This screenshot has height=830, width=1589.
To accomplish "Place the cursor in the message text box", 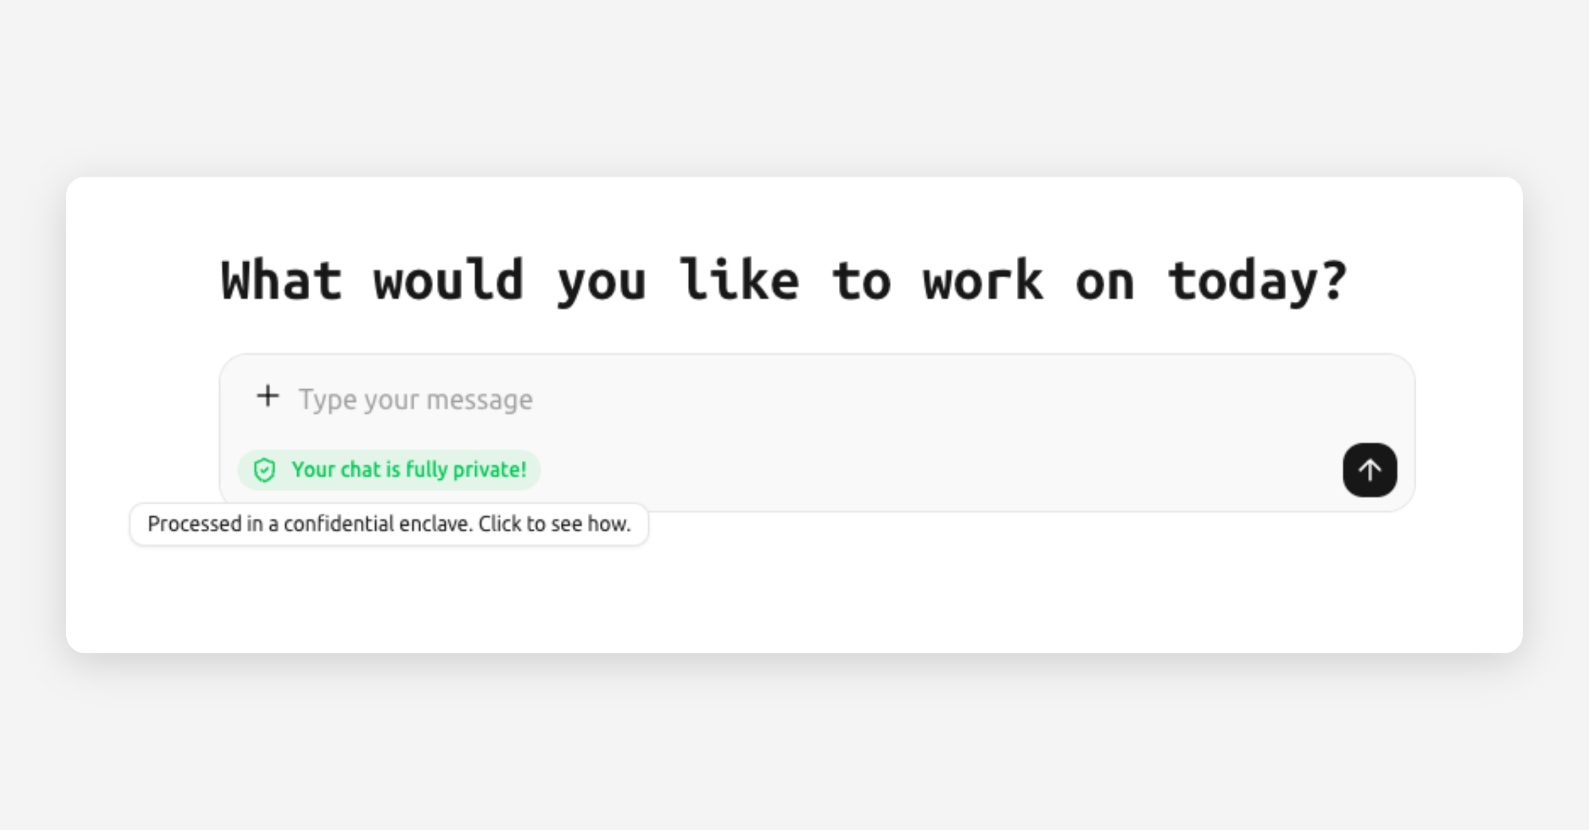I will [x=794, y=400].
